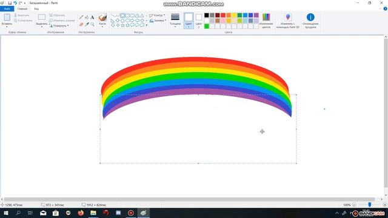Screen dimensions: 388x218
Task: Open image in Paint 3D button
Action: [x=288, y=21]
